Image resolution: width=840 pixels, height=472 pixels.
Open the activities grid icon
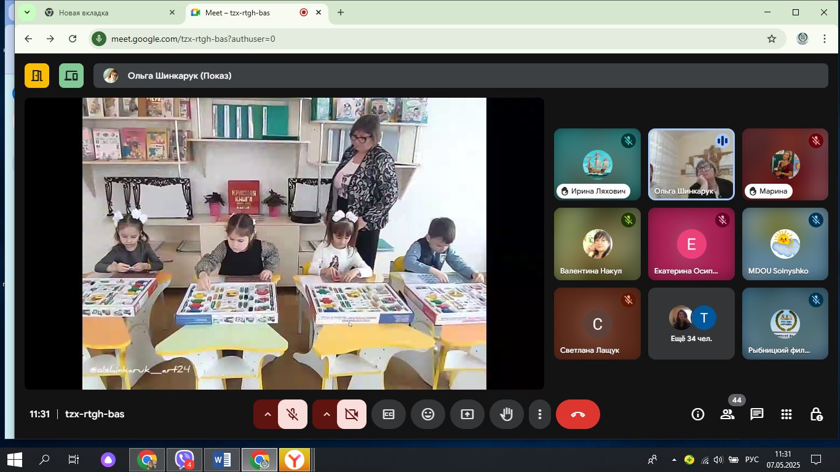(787, 414)
